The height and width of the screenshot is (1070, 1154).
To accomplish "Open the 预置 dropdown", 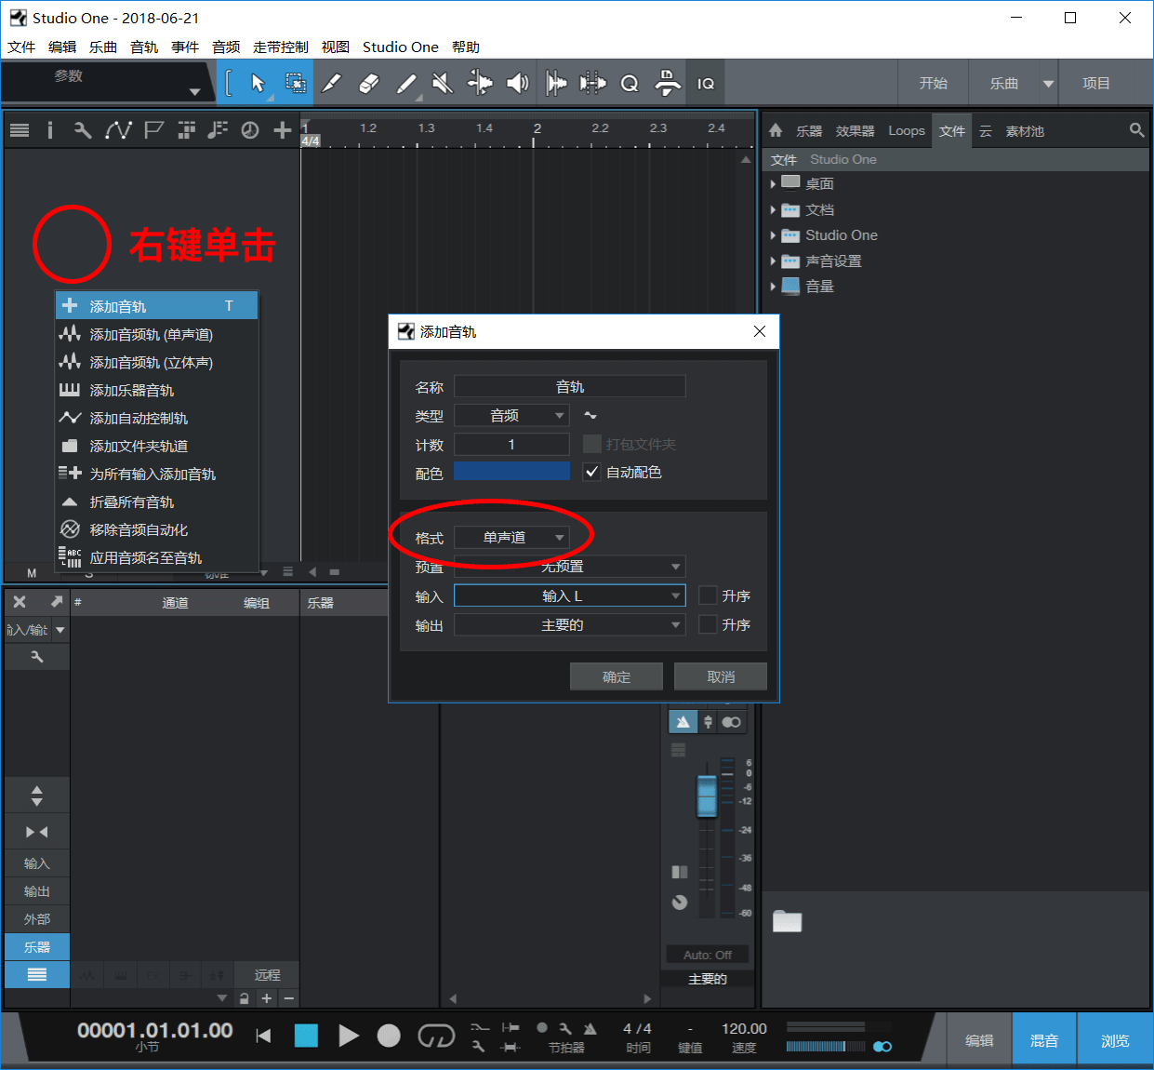I will click(569, 566).
